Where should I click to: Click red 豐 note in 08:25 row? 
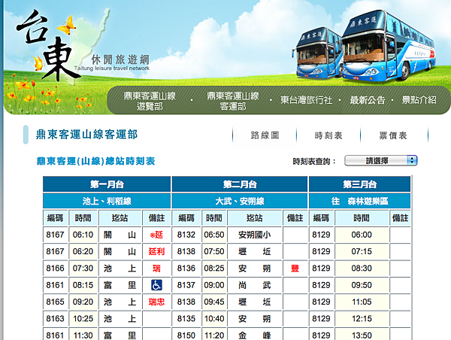tap(295, 269)
